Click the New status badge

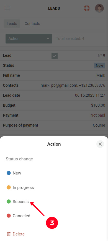(99, 65)
